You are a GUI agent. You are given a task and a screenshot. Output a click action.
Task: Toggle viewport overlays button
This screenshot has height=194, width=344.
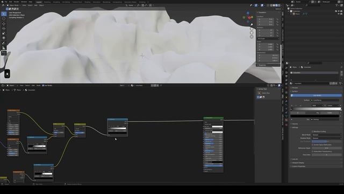pos(262,5)
